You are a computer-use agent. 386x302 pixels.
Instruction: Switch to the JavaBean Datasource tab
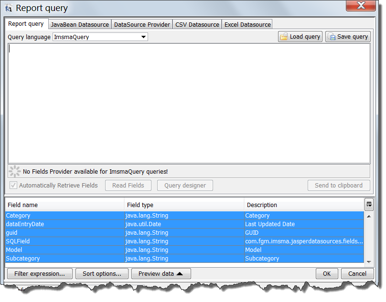(x=80, y=24)
